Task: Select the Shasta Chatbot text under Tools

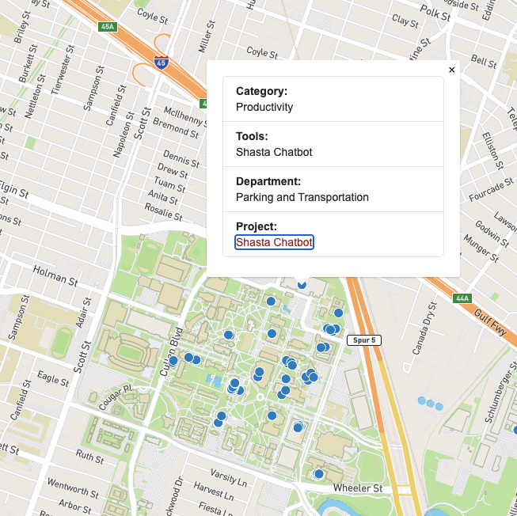Action: tap(274, 152)
